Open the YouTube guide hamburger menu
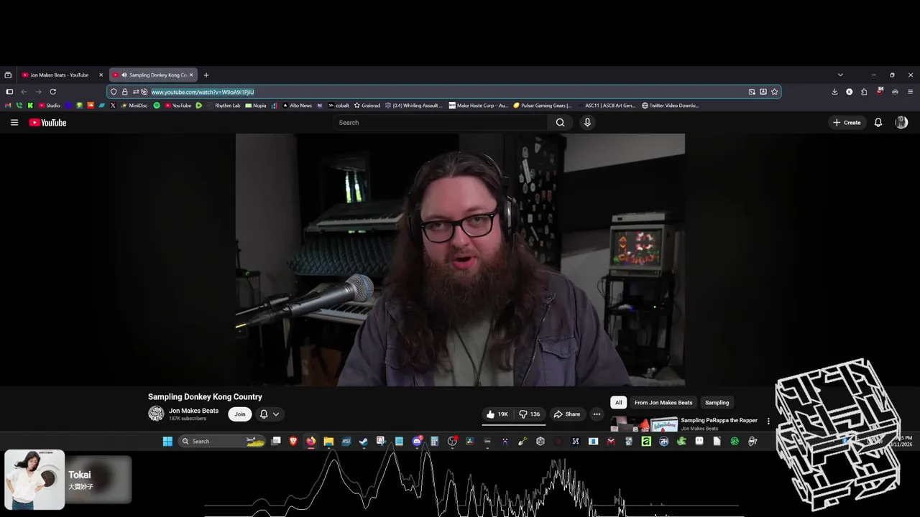The width and height of the screenshot is (920, 517). [14, 123]
